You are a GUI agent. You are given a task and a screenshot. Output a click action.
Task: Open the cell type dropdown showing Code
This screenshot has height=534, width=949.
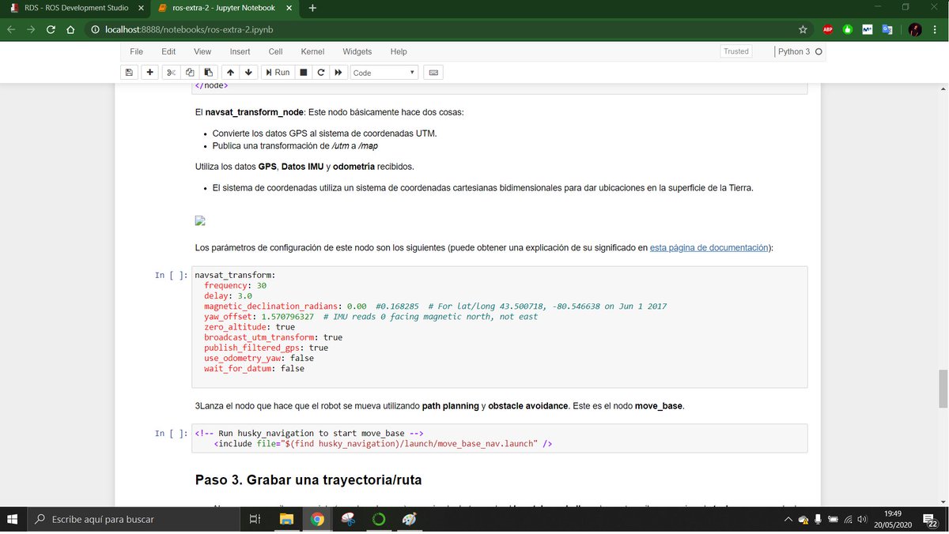coord(384,73)
